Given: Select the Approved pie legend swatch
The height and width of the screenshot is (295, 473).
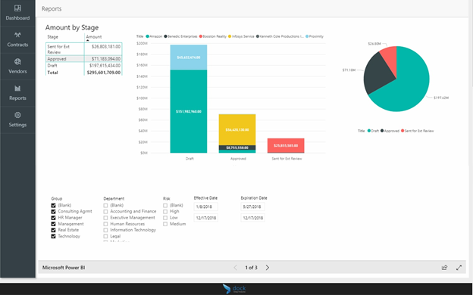Looking at the screenshot, I should [382, 131].
